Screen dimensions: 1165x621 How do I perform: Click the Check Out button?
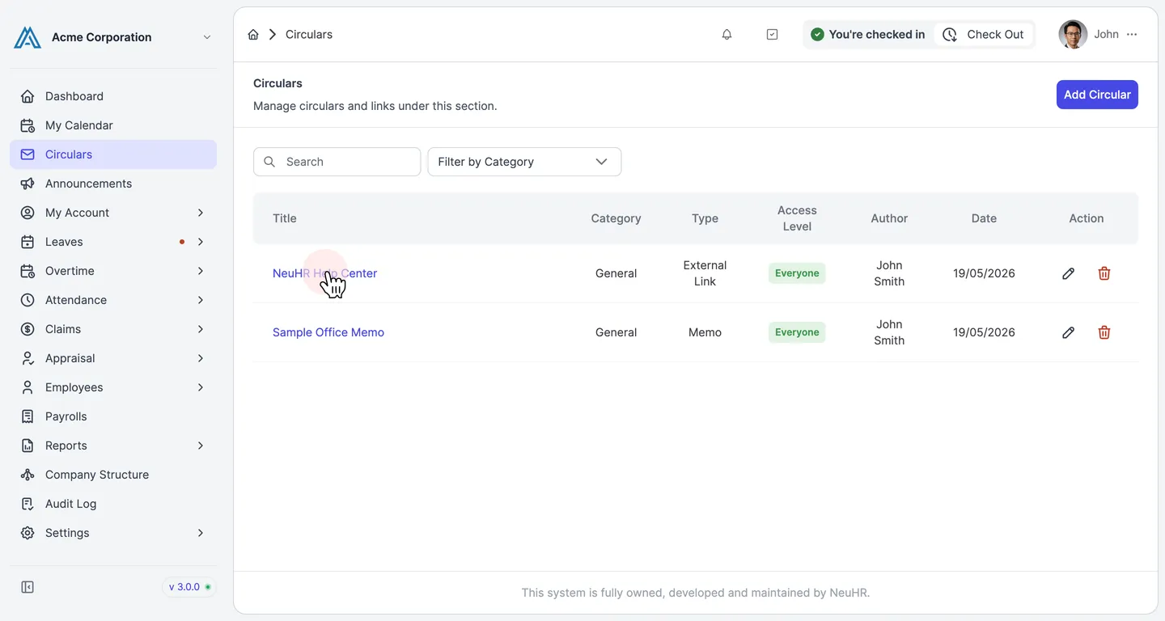pyautogui.click(x=984, y=35)
